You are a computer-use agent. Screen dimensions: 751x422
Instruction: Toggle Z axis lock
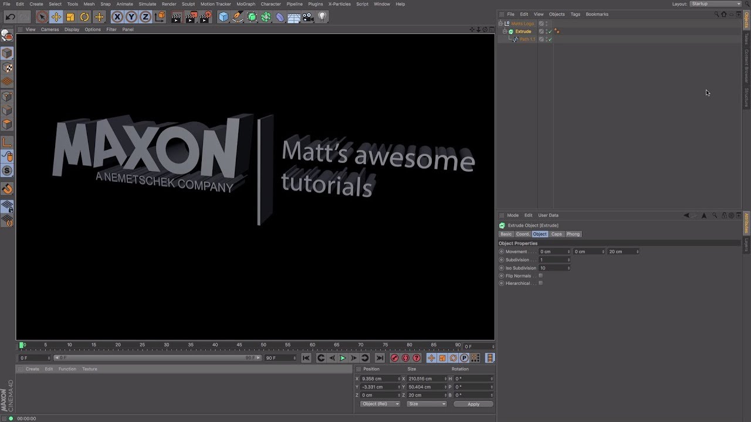tap(145, 17)
